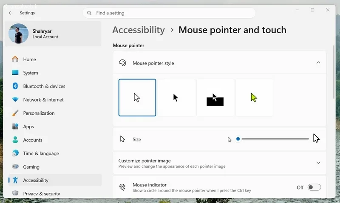Go to Apps settings
The image size is (340, 203).
[55, 127]
